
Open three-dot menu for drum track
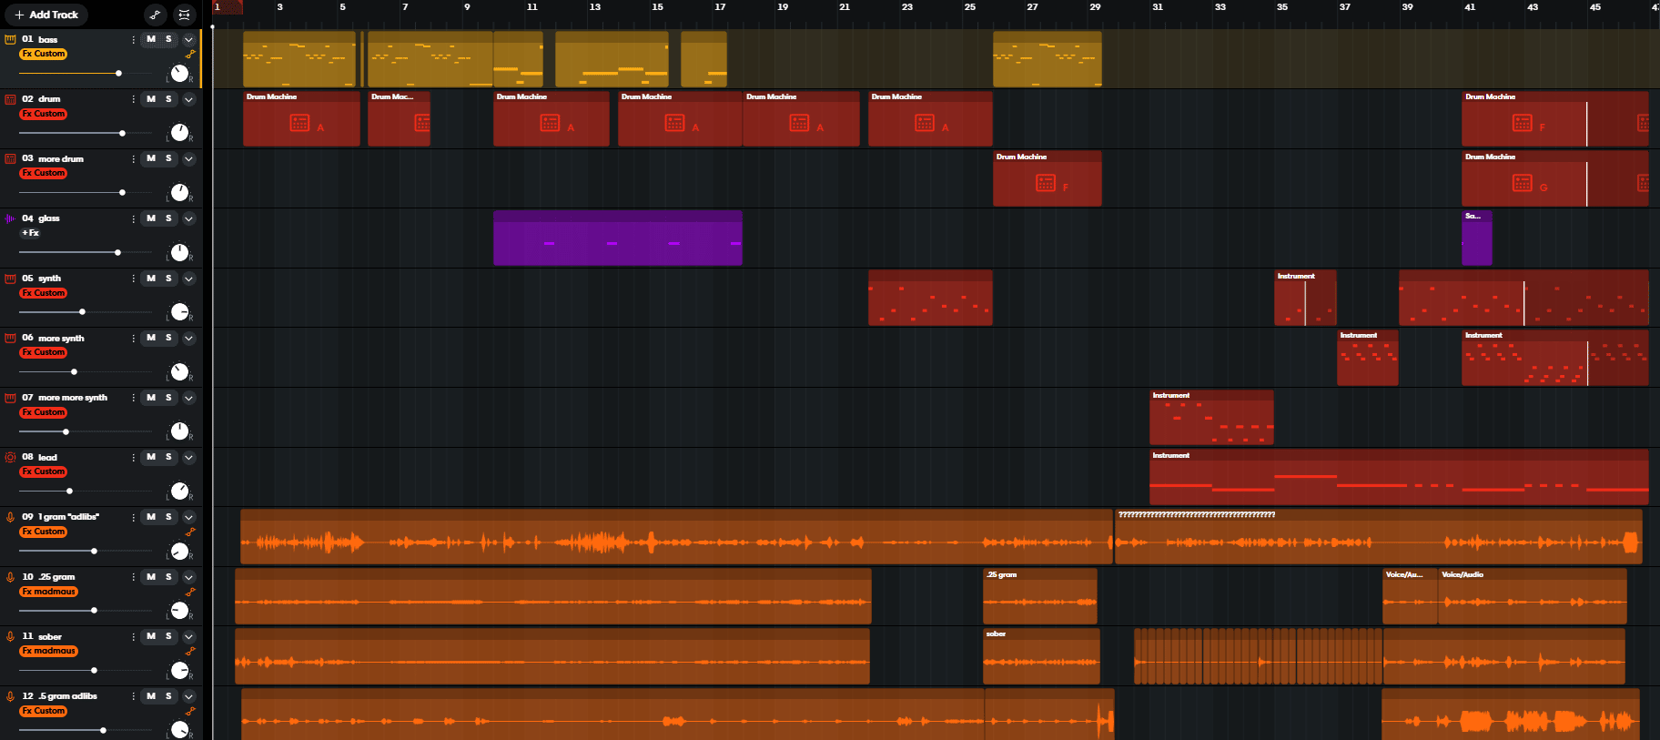(133, 99)
